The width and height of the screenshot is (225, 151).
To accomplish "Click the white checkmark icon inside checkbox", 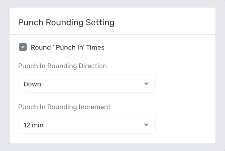I will point(23,47).
